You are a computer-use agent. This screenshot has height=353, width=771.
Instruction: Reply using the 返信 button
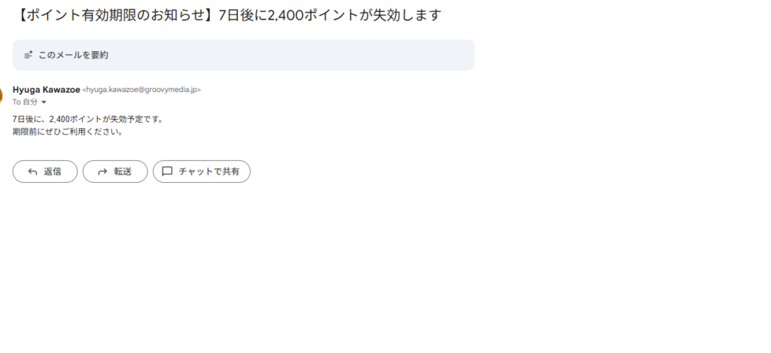point(44,172)
